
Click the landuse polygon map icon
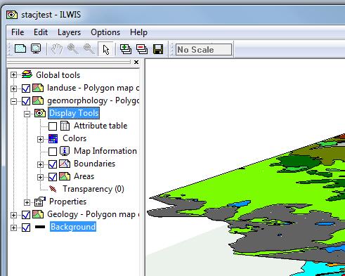(x=38, y=88)
